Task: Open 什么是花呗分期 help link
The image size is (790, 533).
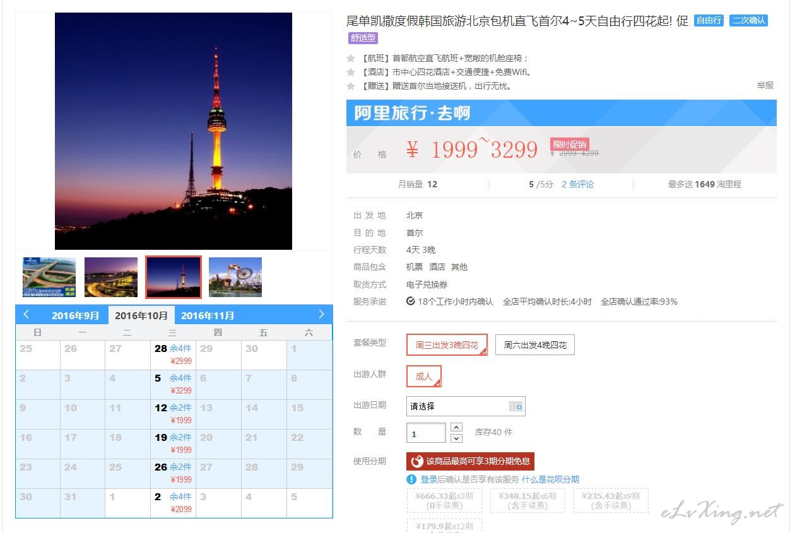Action: (550, 479)
